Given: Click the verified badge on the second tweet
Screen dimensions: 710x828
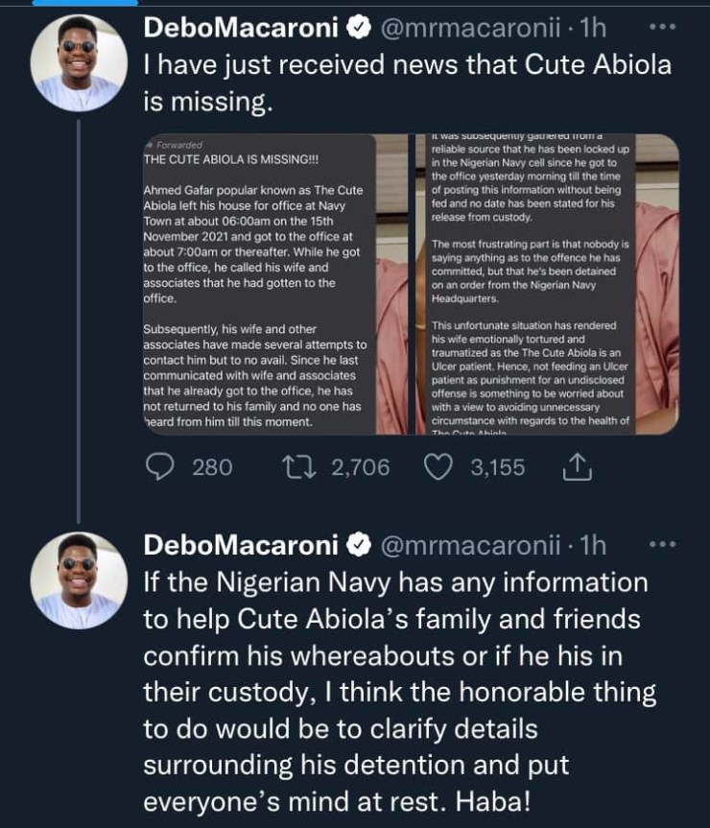Looking at the screenshot, I should pos(357,547).
